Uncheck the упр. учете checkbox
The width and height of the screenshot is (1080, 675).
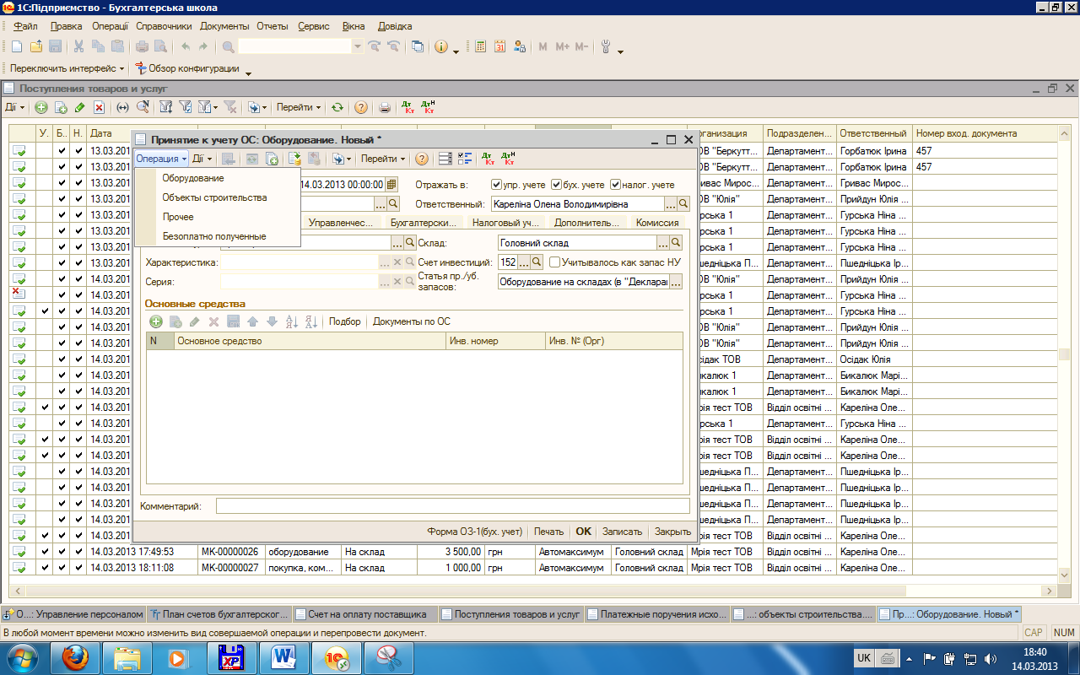[x=496, y=185]
